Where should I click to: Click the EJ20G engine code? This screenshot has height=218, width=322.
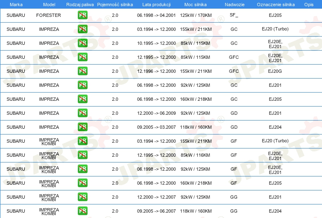point(275,71)
